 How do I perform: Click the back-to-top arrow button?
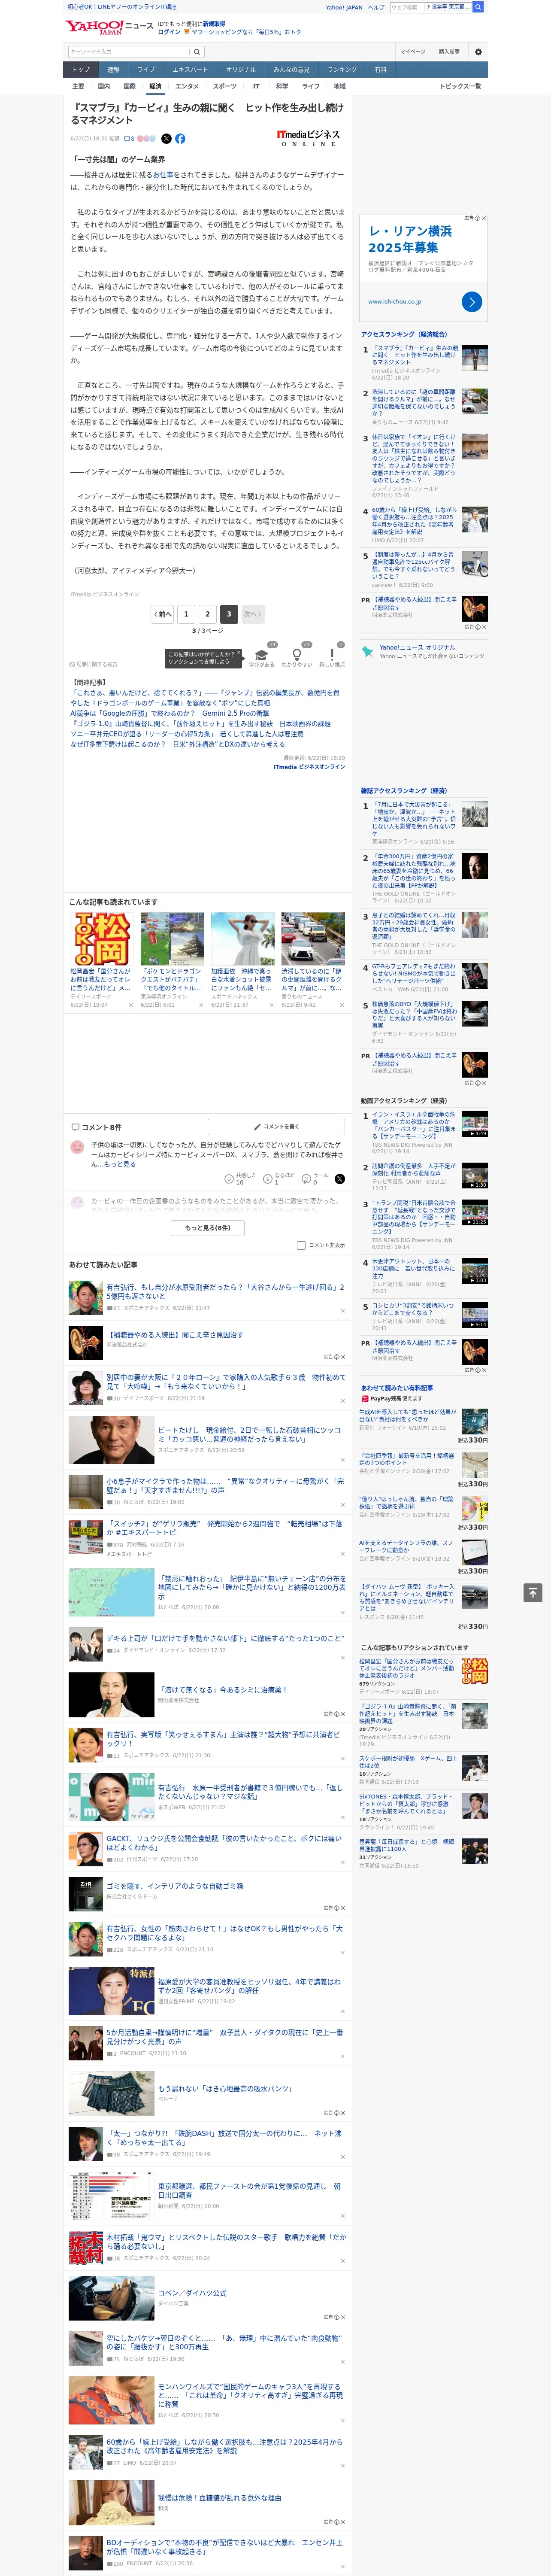533,1592
